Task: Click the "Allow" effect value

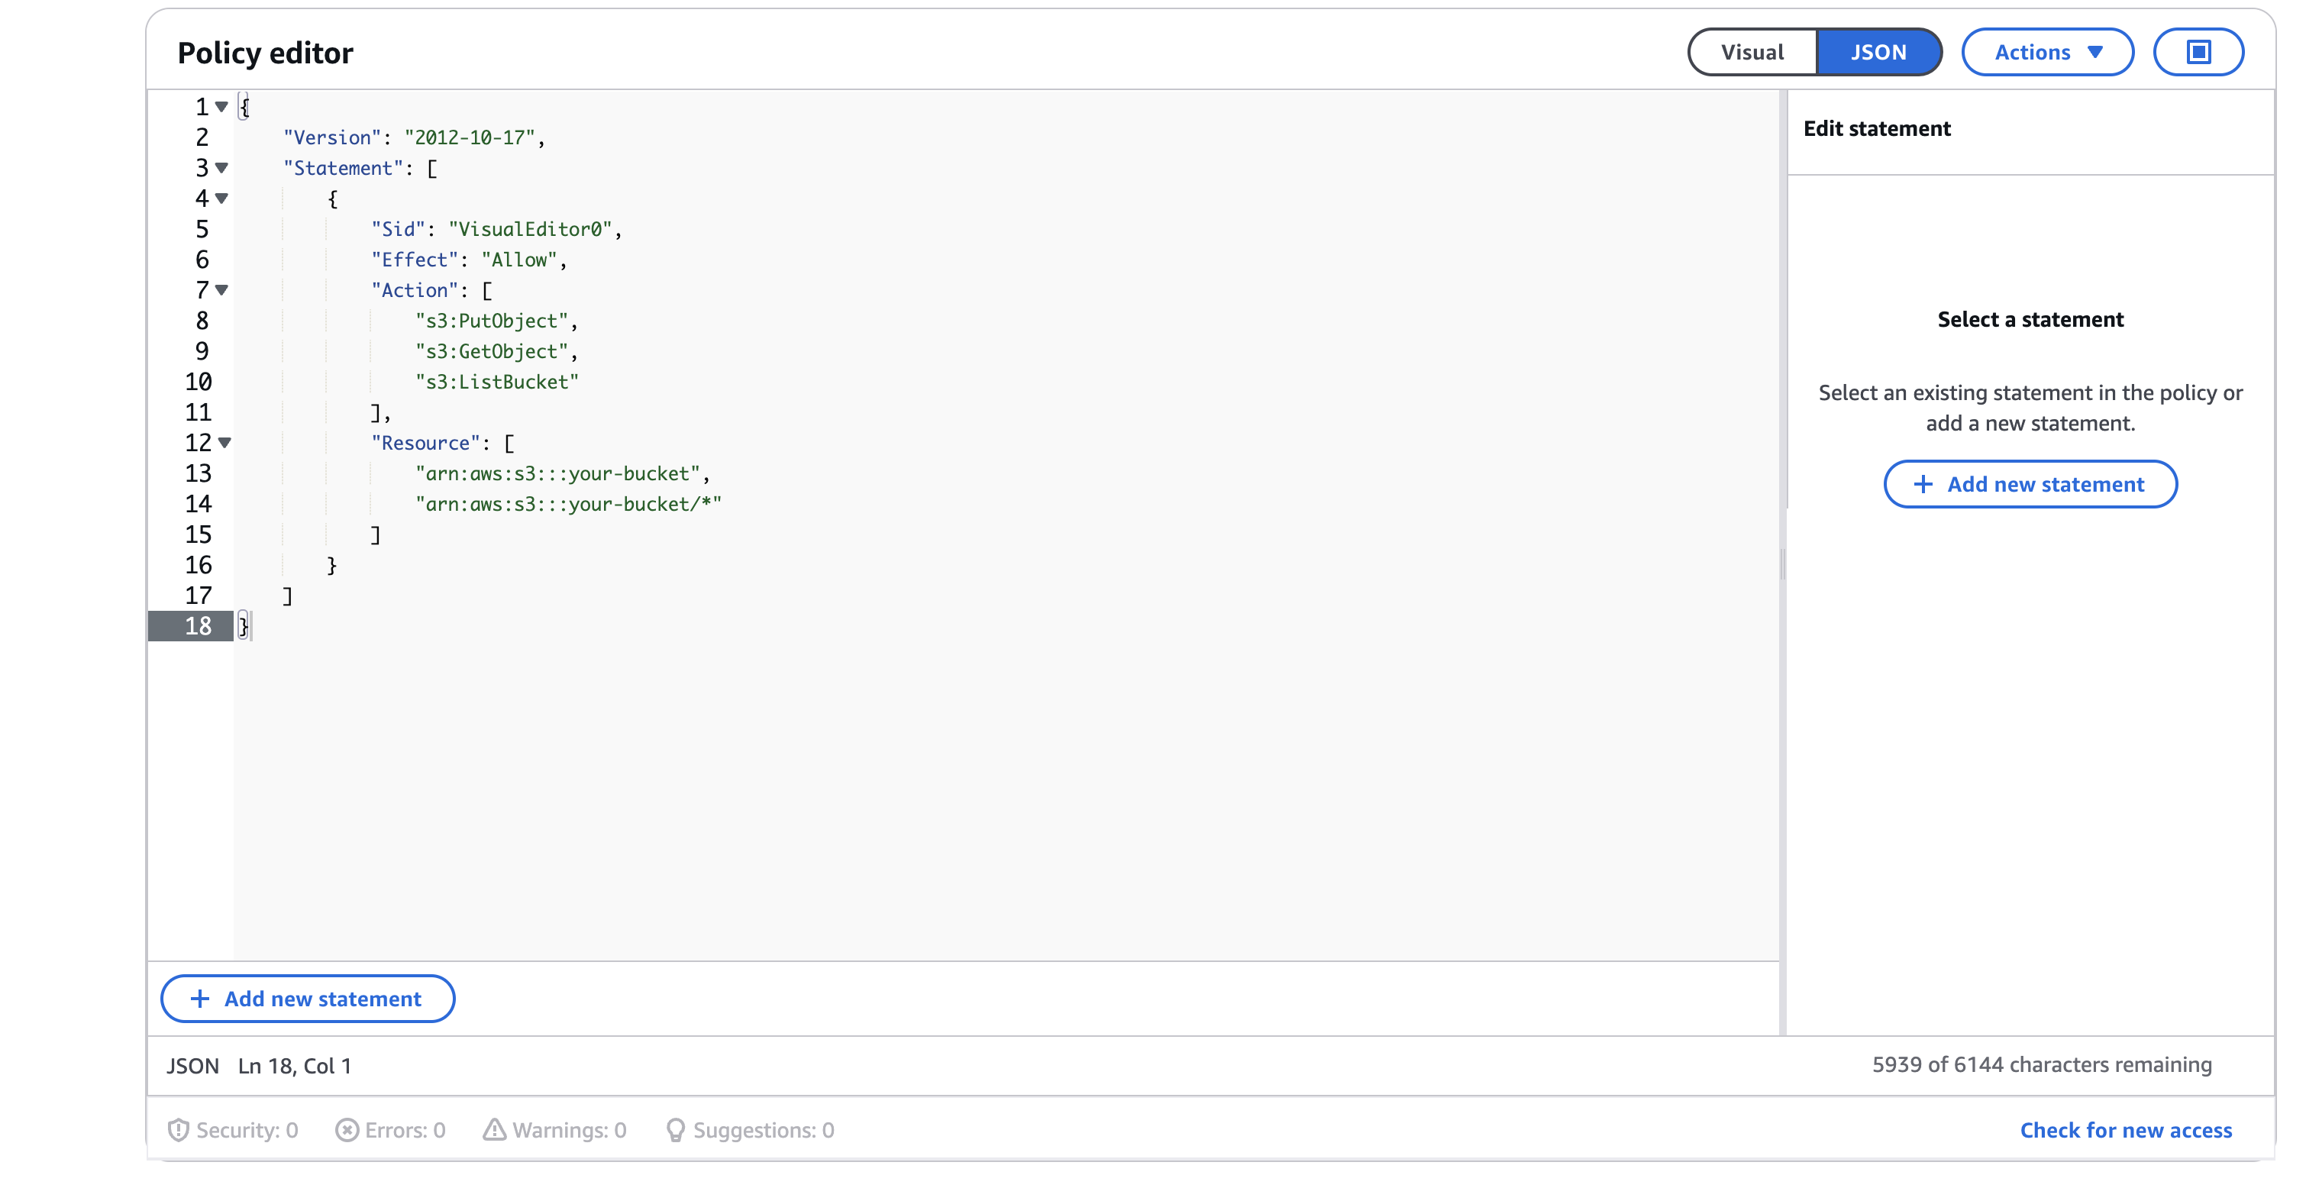Action: point(519,260)
